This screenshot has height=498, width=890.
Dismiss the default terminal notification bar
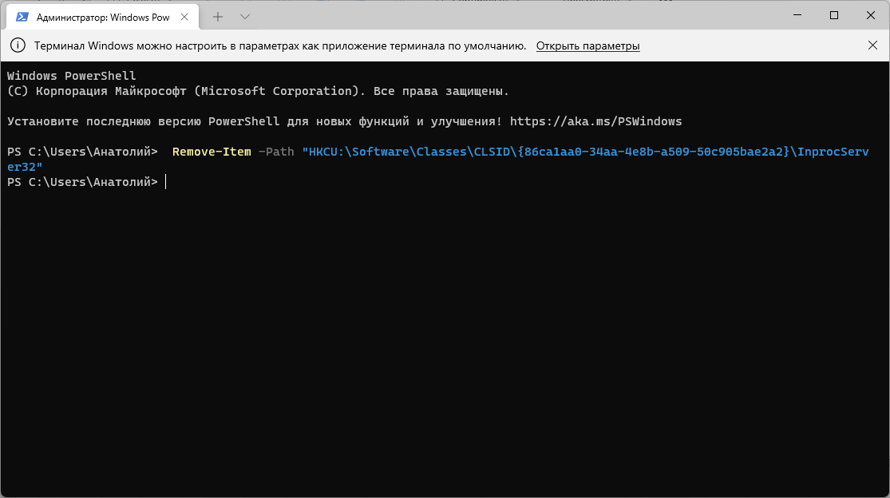point(872,46)
